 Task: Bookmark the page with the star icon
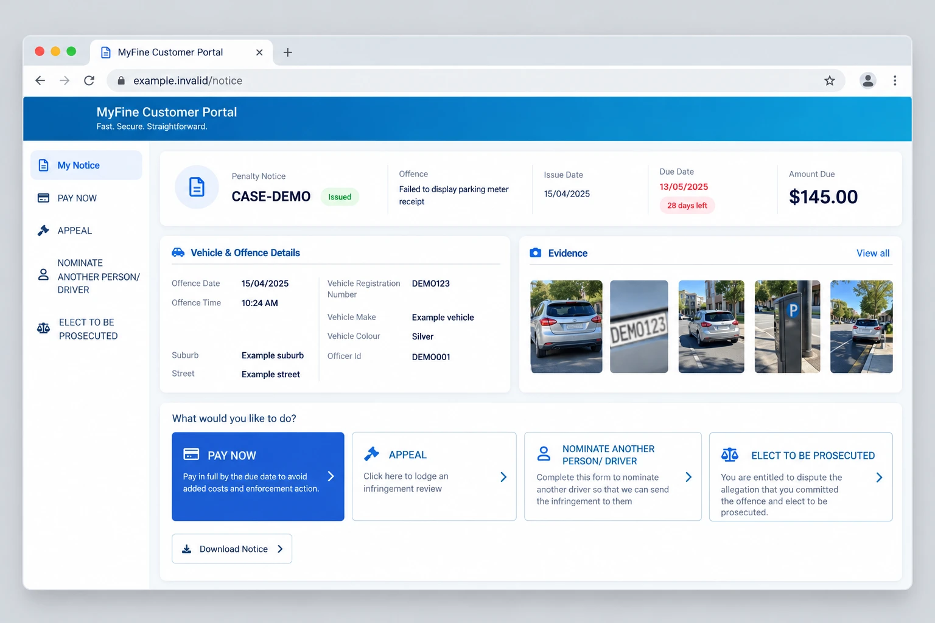829,80
